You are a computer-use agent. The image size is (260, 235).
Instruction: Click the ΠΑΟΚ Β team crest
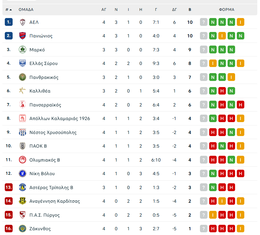23,146
